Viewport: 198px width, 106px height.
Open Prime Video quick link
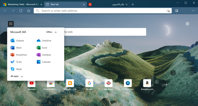(128, 85)
